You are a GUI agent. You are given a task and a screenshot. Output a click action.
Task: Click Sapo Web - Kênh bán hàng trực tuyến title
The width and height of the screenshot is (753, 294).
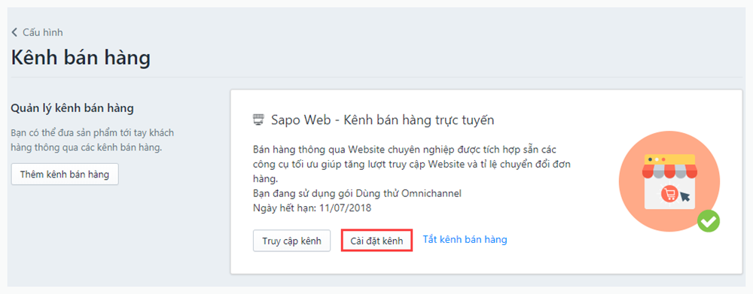[383, 120]
